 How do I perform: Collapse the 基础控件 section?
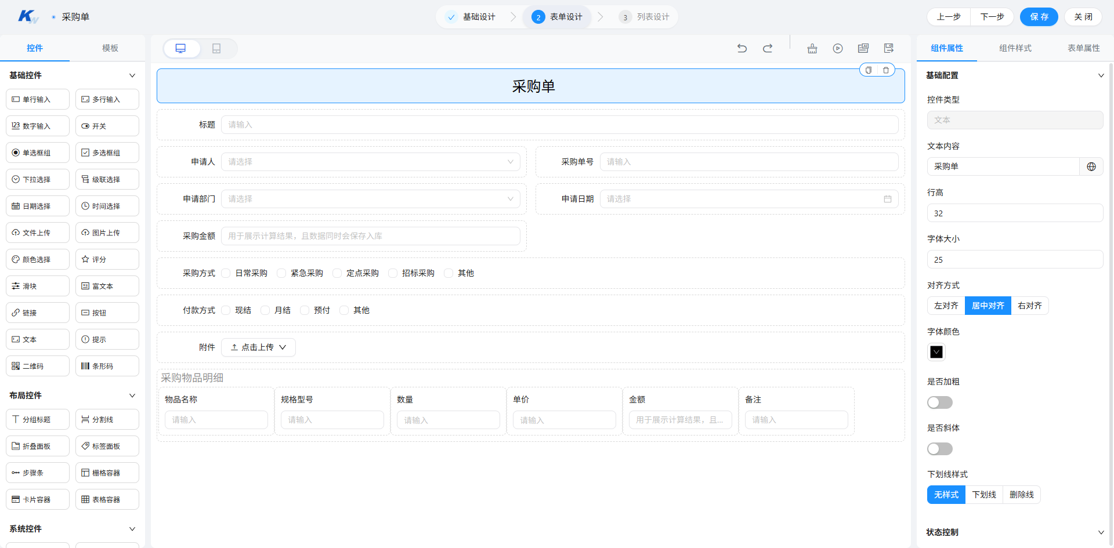132,75
